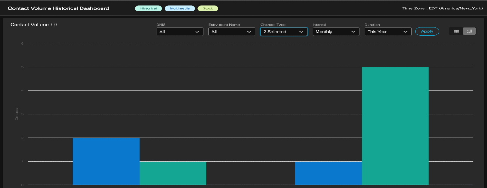
Task: Click the Historical tag
Action: click(x=149, y=8)
